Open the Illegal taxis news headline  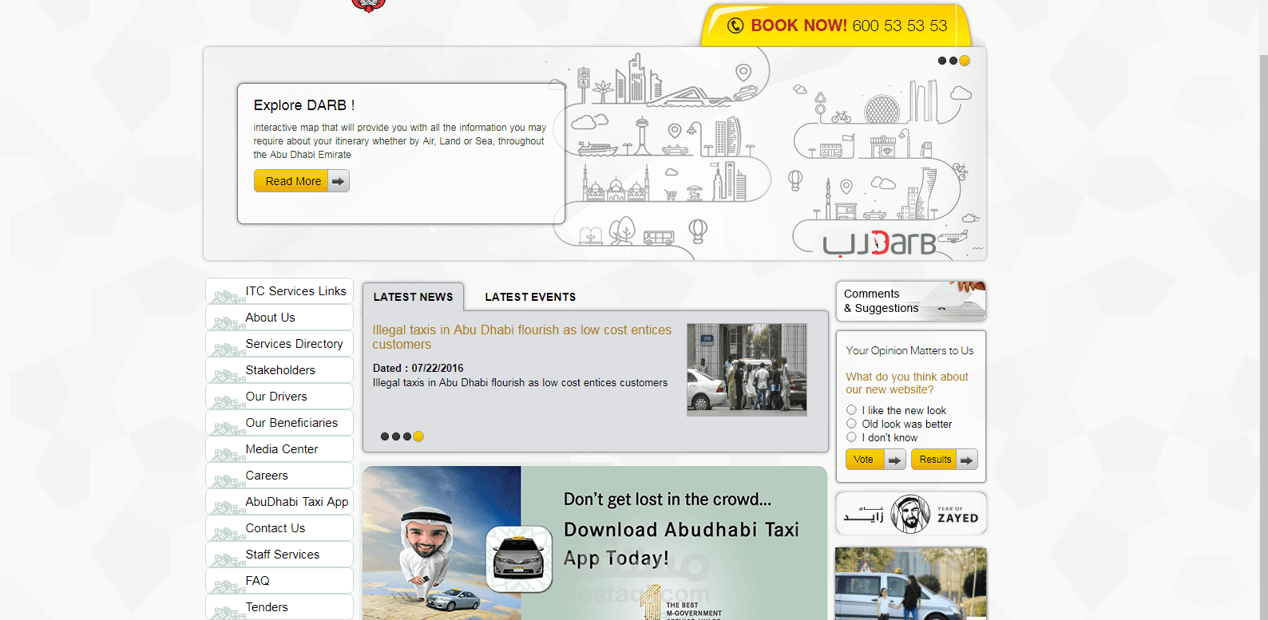coord(521,337)
